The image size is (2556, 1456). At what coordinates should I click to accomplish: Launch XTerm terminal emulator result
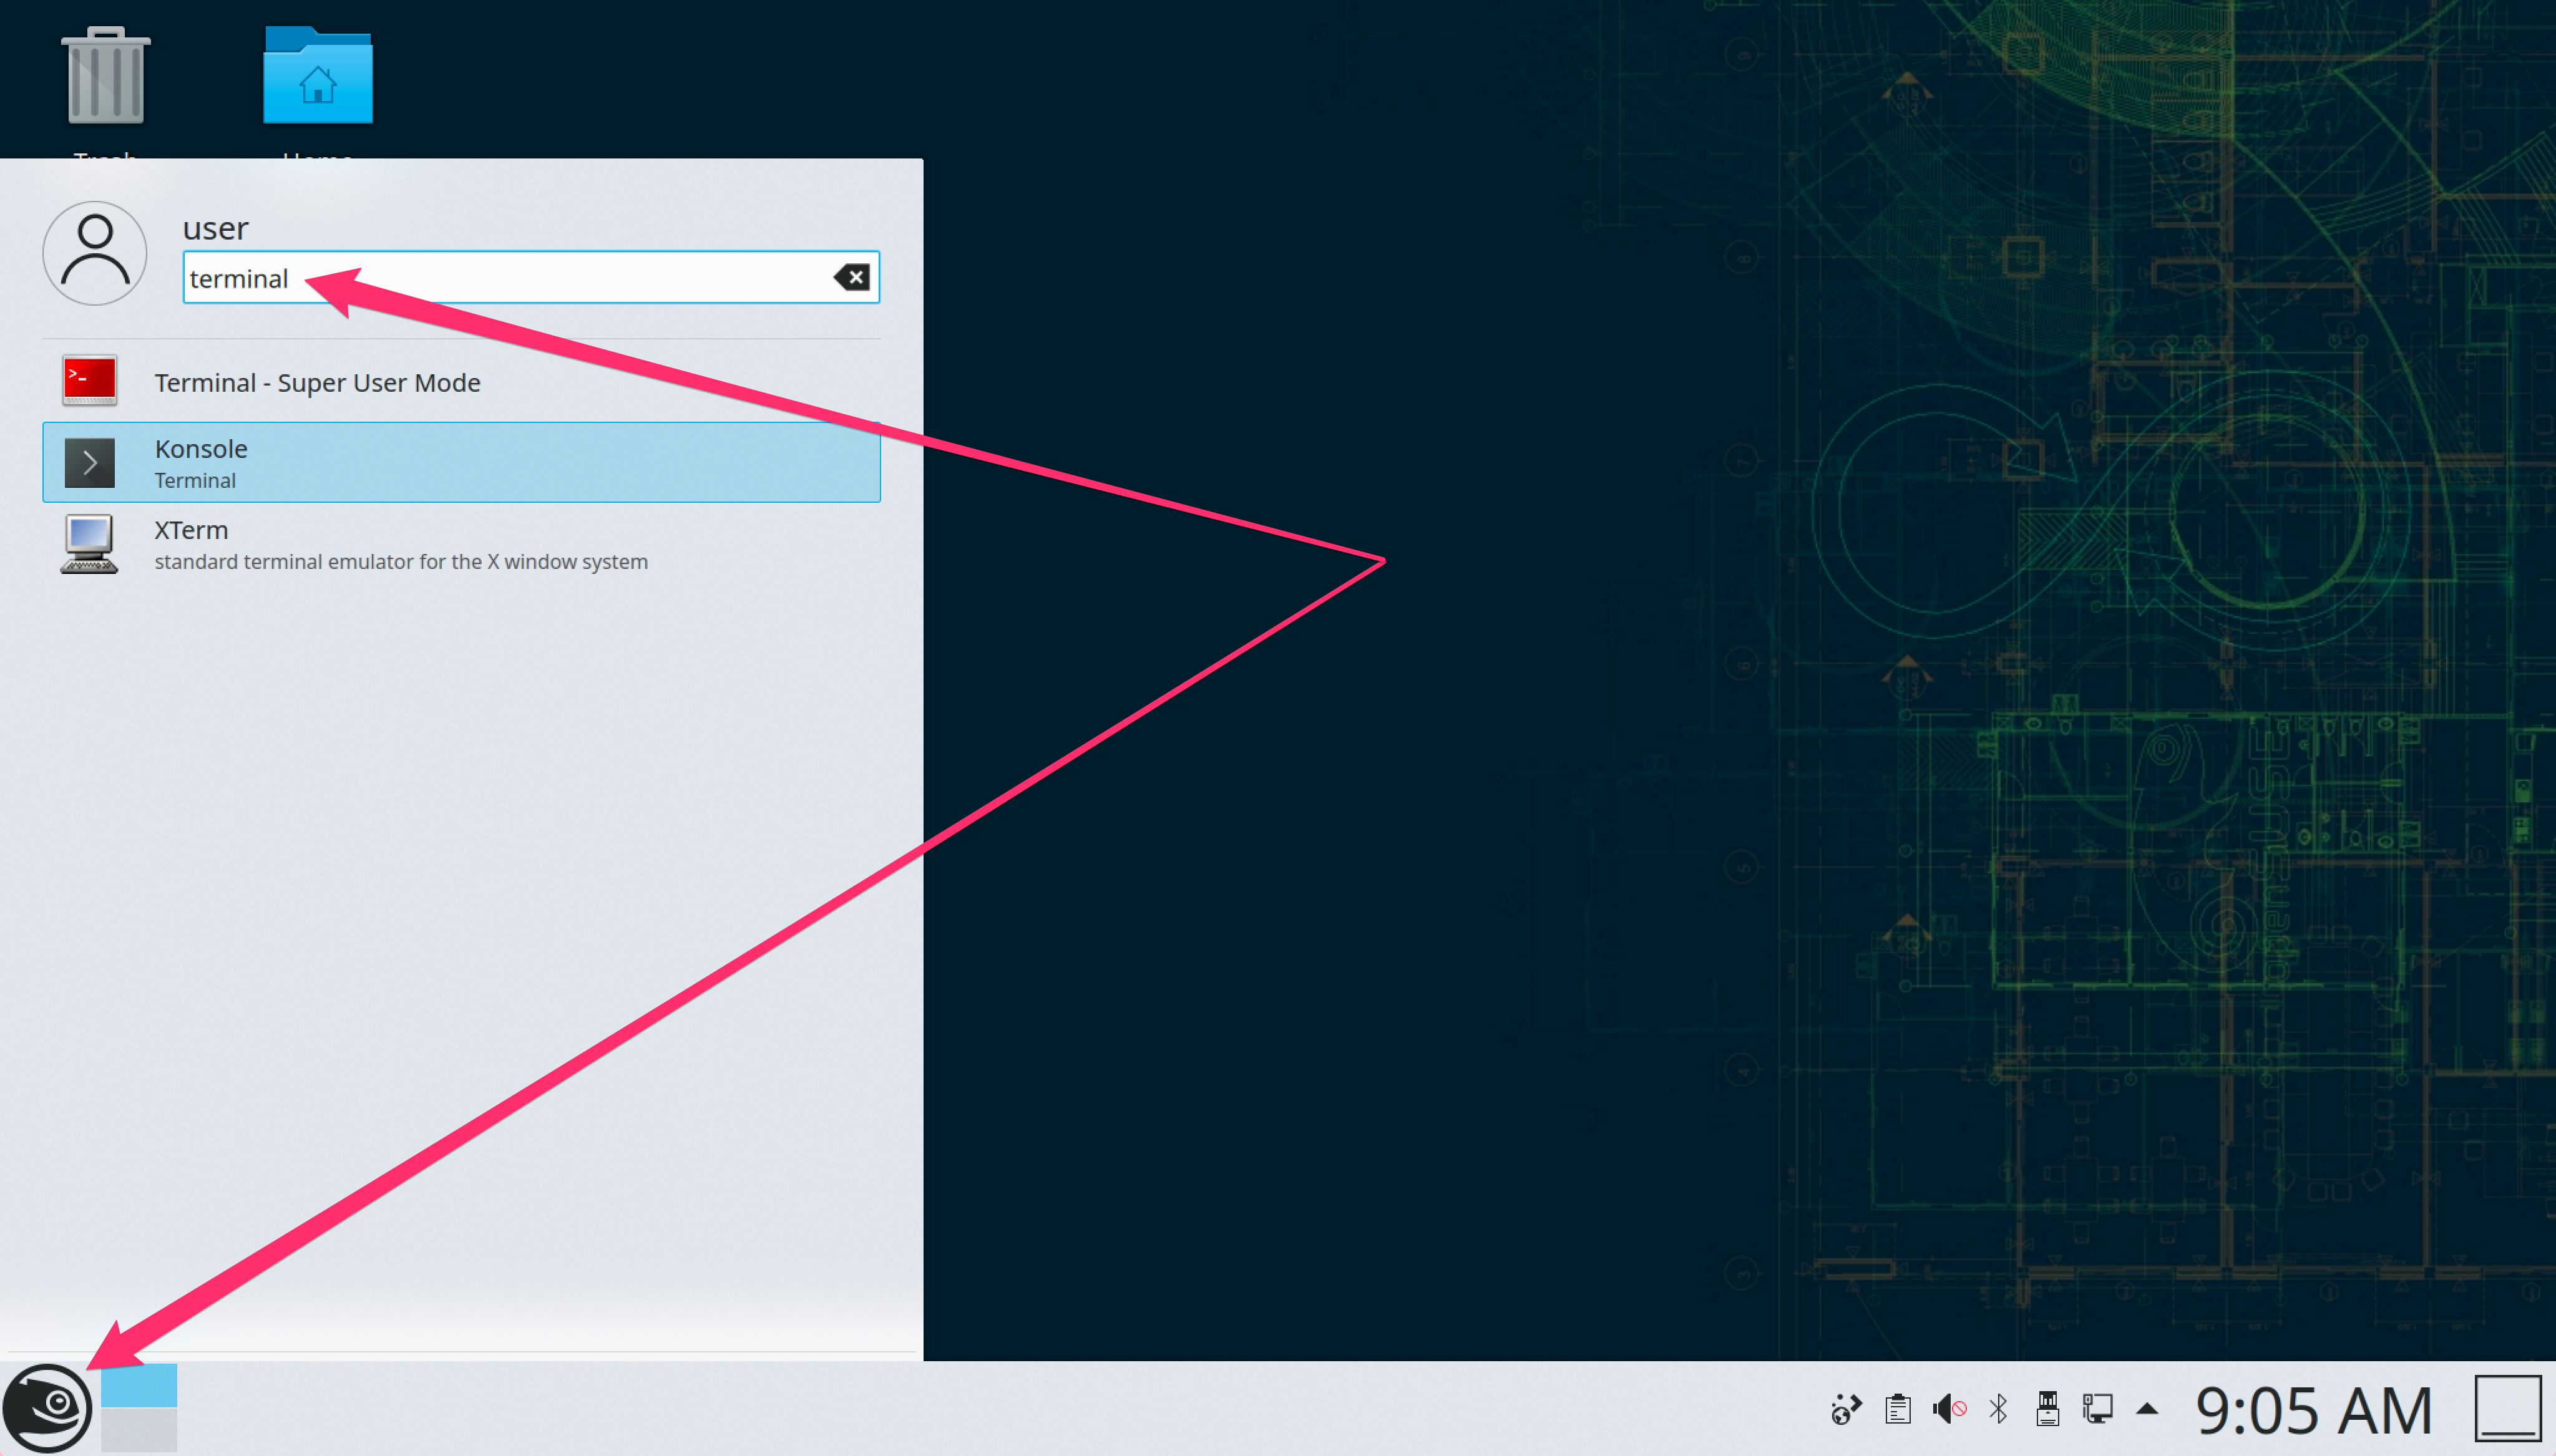461,544
